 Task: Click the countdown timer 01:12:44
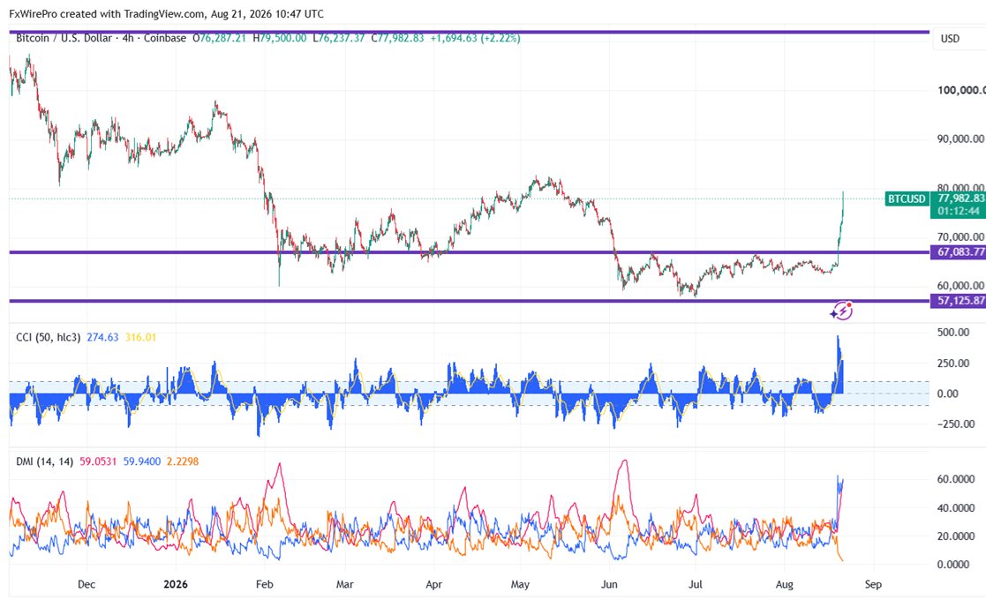pos(959,211)
